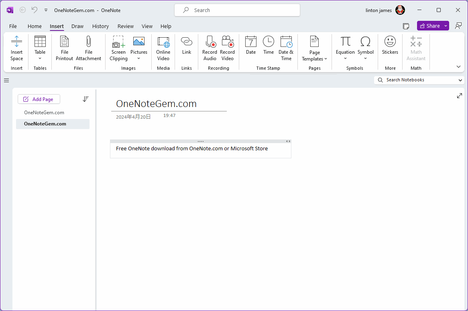Screen dimensions: 468x311
Task: Switch to the History tab
Action: [100, 26]
